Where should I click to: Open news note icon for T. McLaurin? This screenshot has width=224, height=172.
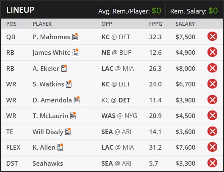coord(73,116)
